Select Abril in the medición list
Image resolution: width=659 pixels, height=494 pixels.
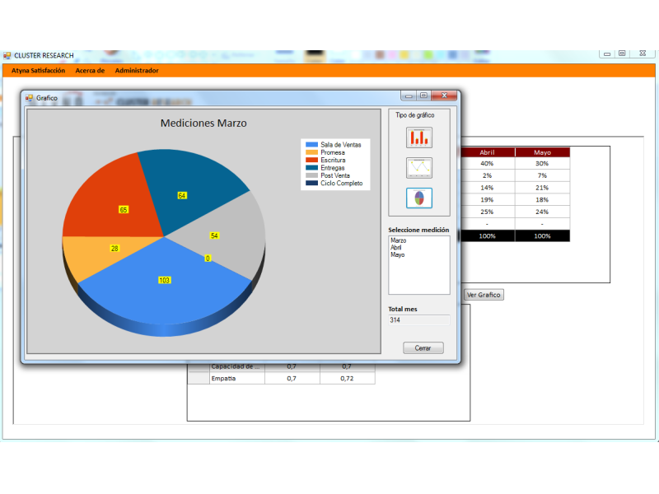pos(397,248)
